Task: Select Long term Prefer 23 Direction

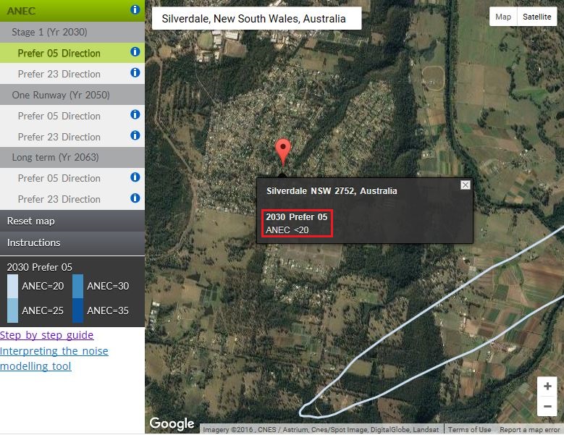Action: pyautogui.click(x=72, y=199)
